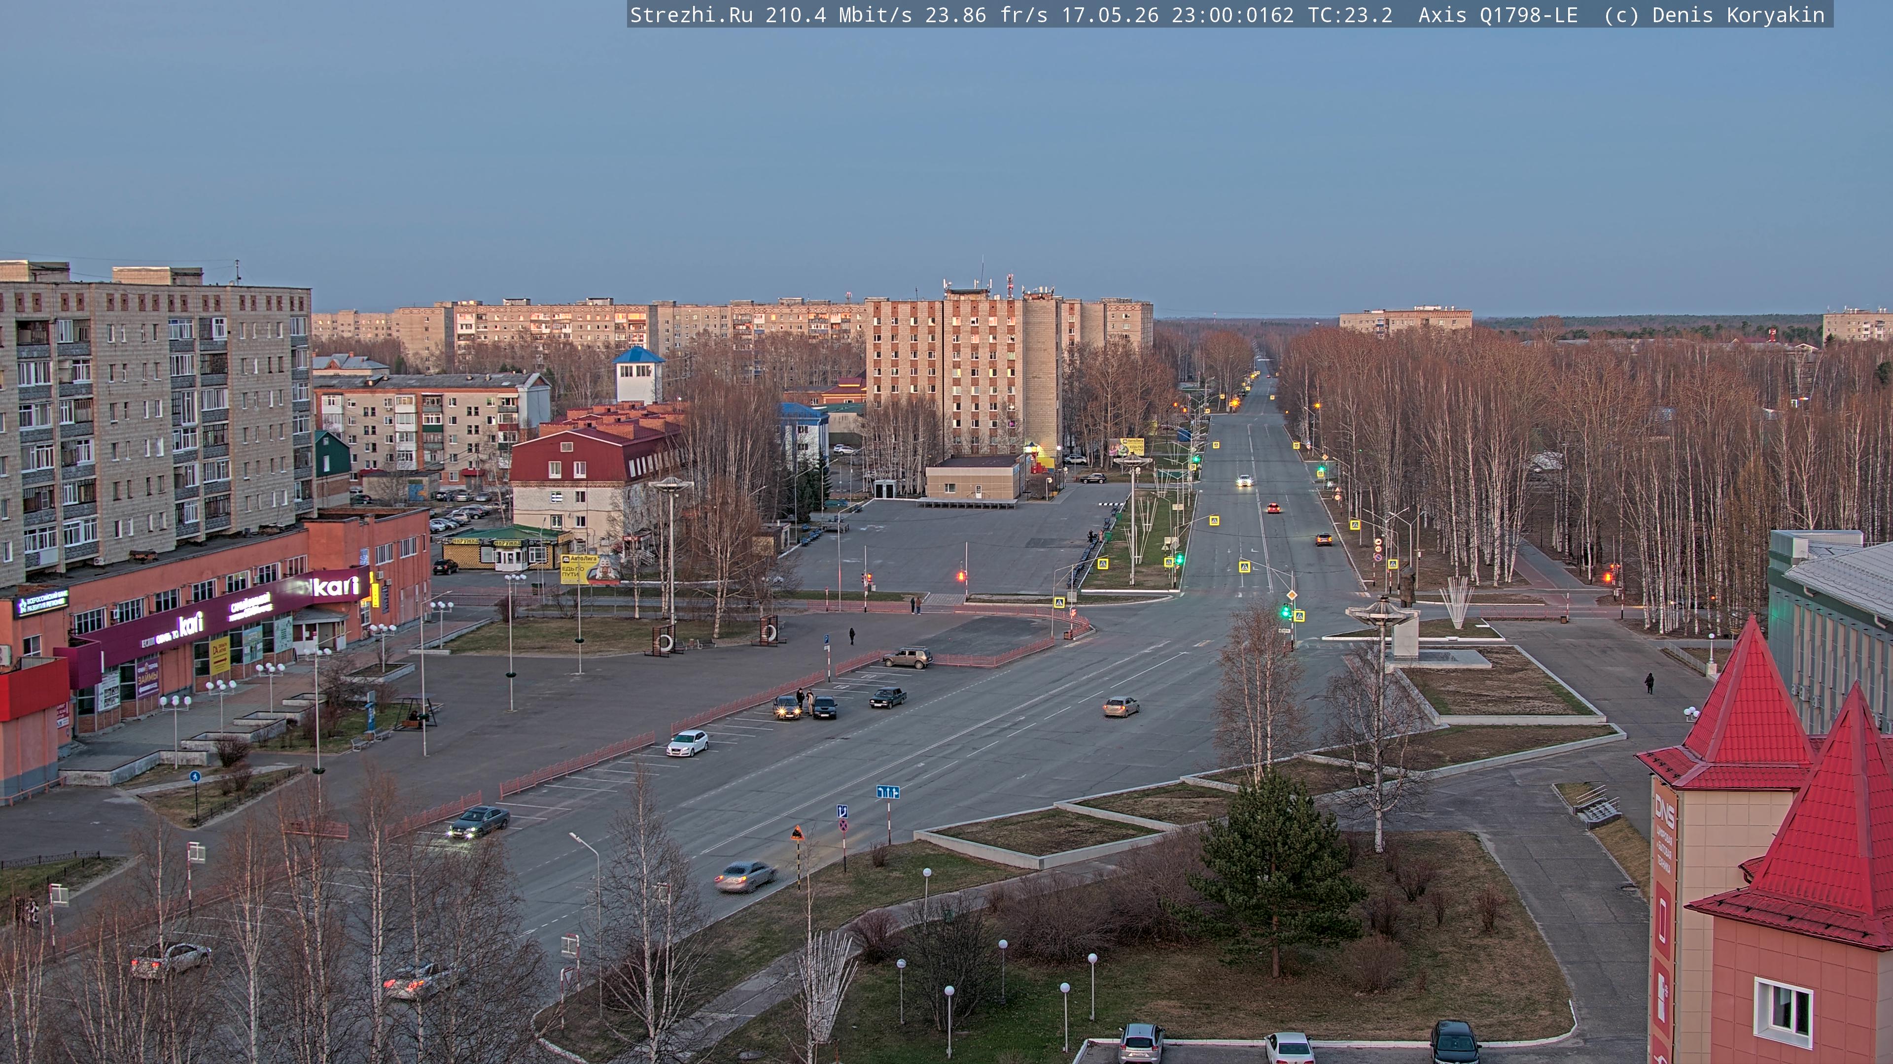1893x1064 pixels.
Task: Click the Strezhi.Ru text in the overlay
Action: (692, 15)
